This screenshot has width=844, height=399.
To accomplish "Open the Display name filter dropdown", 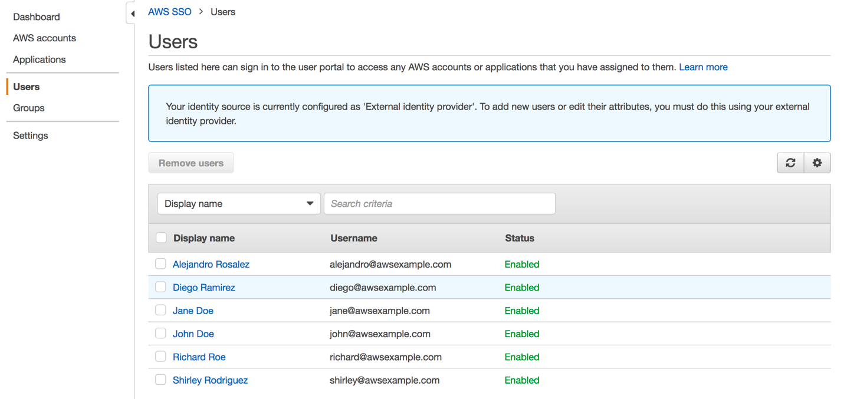I will [238, 203].
